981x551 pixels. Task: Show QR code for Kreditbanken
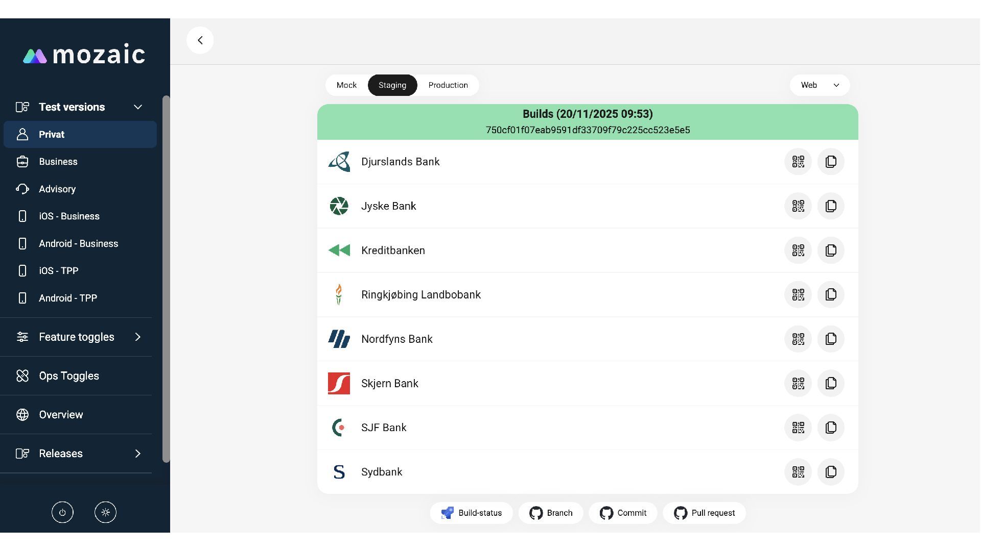[798, 251]
